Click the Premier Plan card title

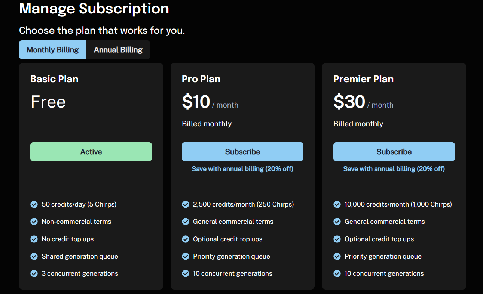(363, 79)
